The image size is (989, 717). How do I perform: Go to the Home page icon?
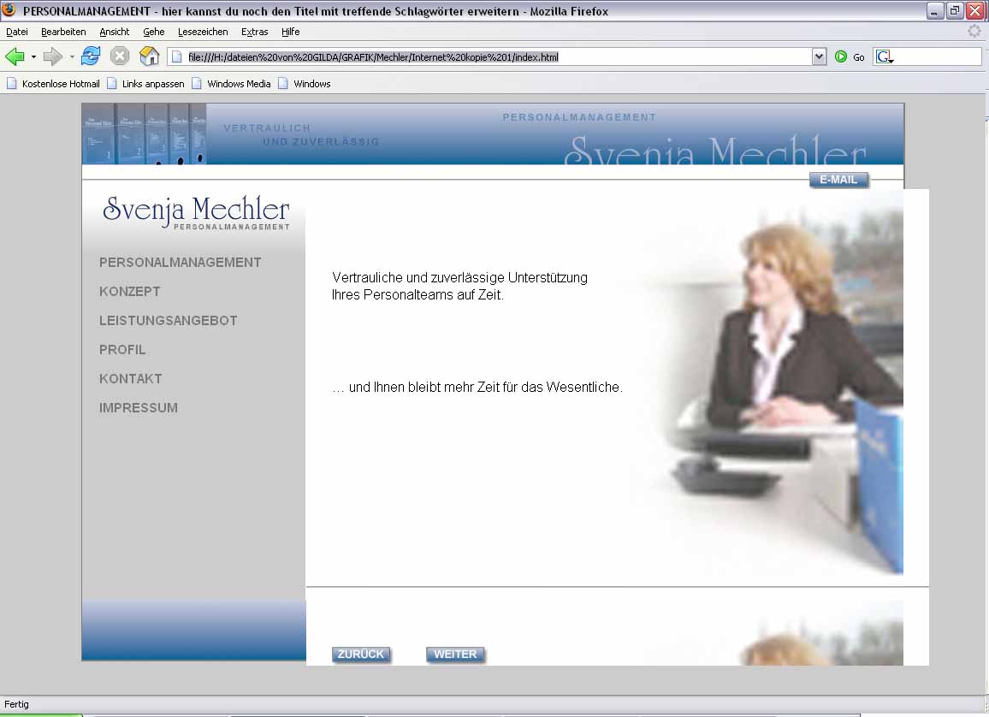pos(150,56)
